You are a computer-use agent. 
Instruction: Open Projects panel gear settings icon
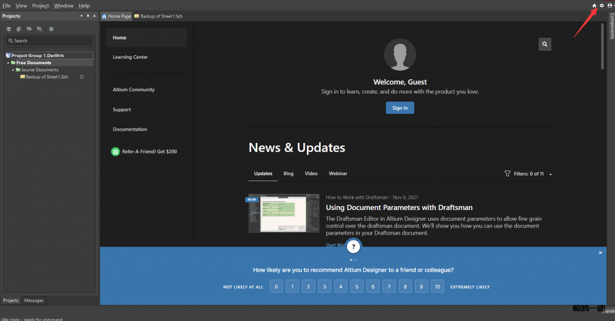click(x=51, y=29)
